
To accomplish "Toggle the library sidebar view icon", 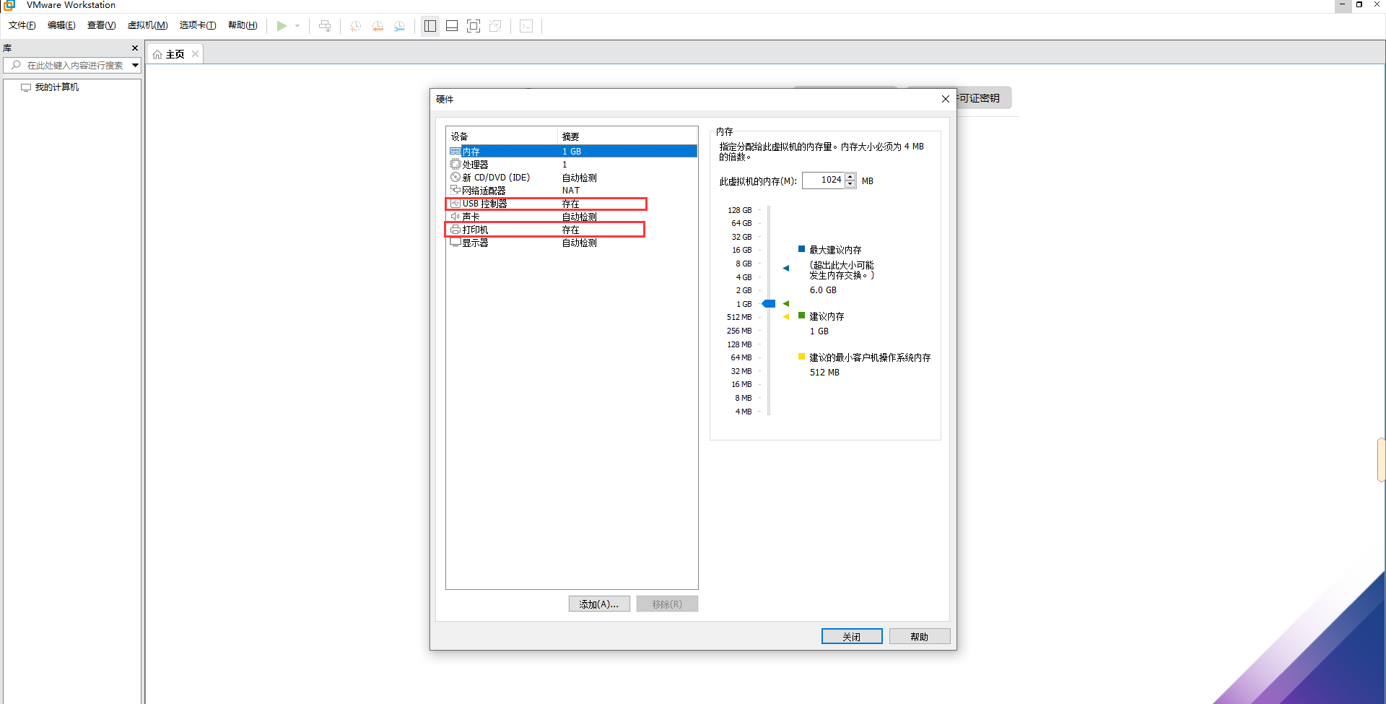I will [430, 26].
